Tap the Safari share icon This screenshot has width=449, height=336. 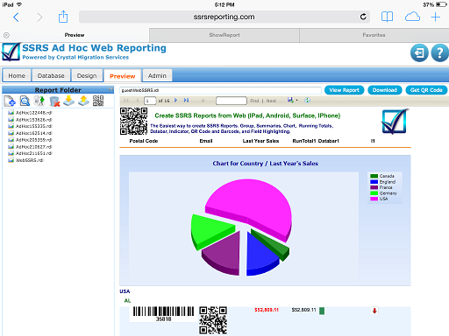[x=63, y=17]
